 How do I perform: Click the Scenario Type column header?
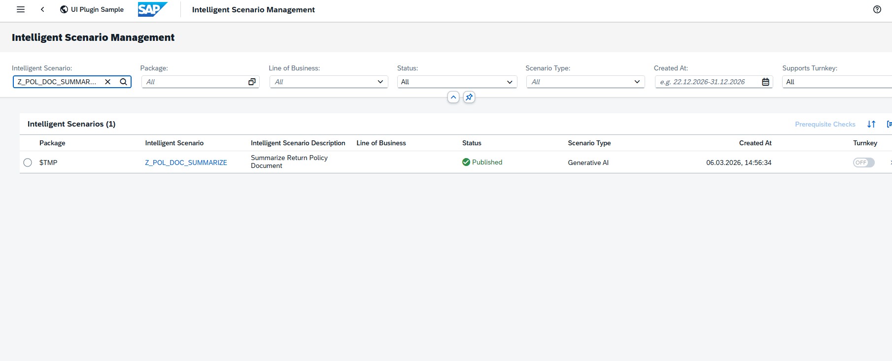[x=589, y=143]
